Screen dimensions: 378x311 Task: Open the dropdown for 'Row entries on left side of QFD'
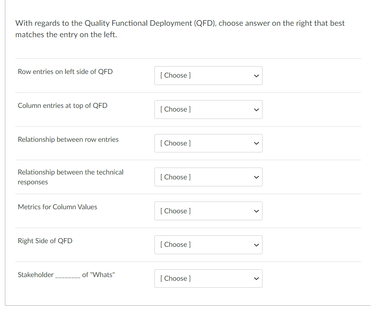point(208,75)
